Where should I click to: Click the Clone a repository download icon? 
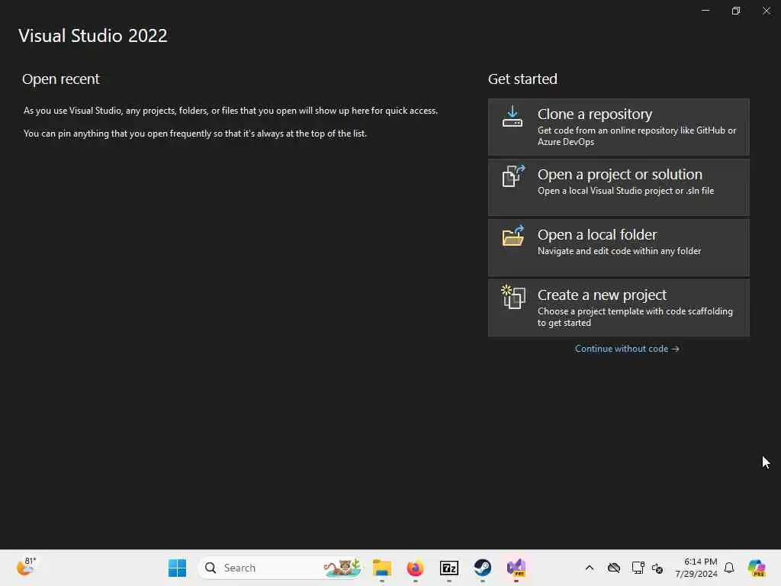(x=512, y=116)
